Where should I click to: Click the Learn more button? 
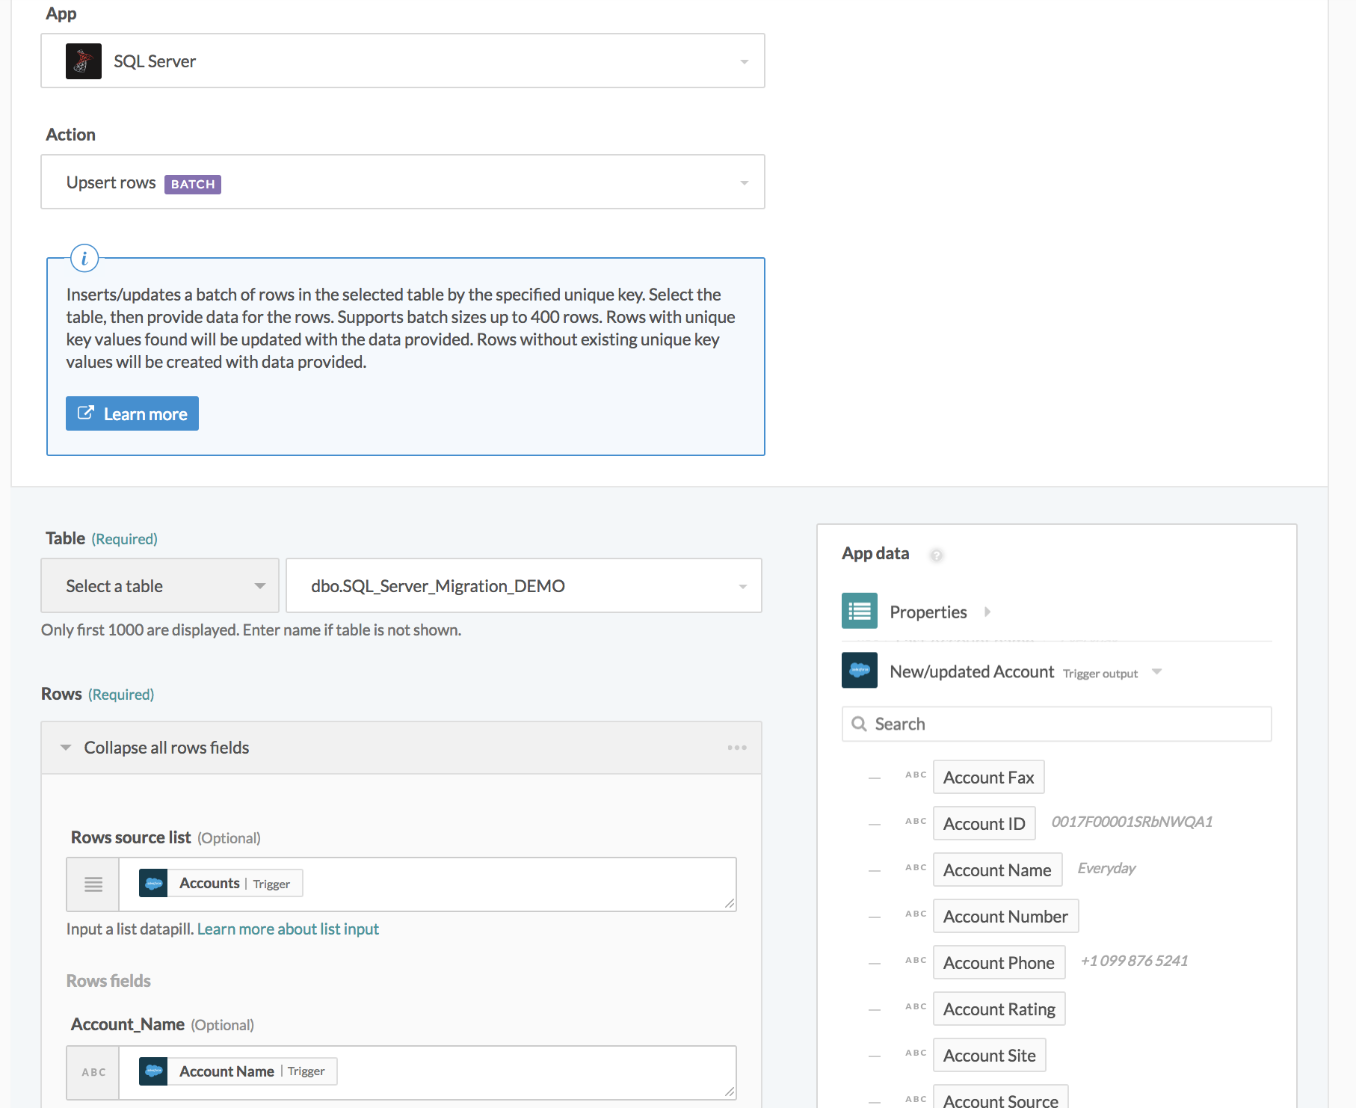[132, 413]
